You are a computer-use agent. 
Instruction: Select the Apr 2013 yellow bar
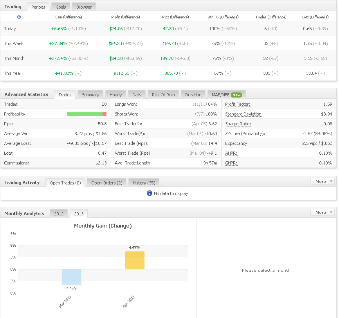(135, 260)
